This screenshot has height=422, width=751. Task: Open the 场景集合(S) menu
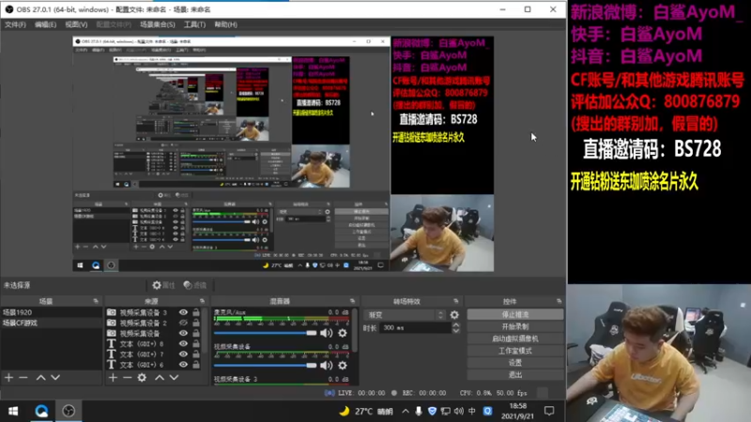pyautogui.click(x=158, y=24)
